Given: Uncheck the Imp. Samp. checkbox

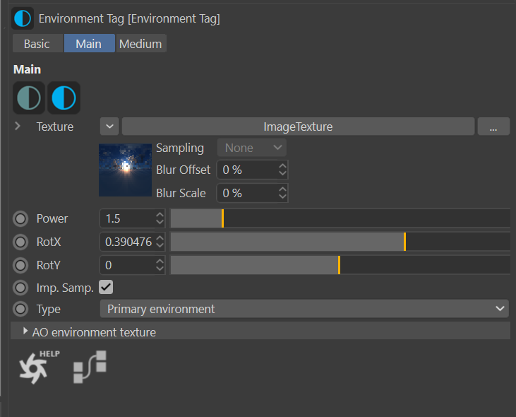Looking at the screenshot, I should tap(106, 287).
